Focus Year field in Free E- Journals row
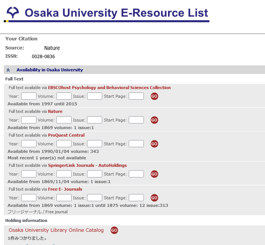 (28, 197)
